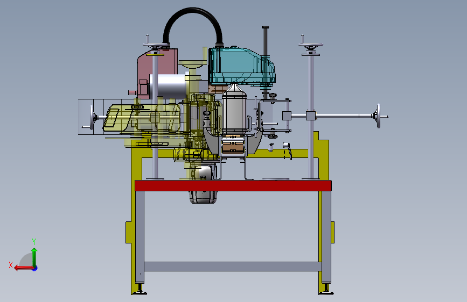The height and width of the screenshot is (302, 467).
Task: Select the gray bottom crossbar of the frame
Action: (233, 267)
